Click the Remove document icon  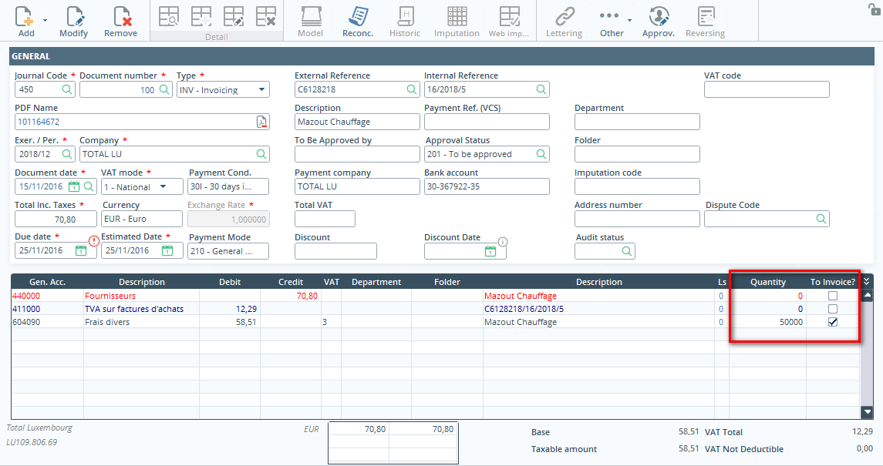click(121, 17)
